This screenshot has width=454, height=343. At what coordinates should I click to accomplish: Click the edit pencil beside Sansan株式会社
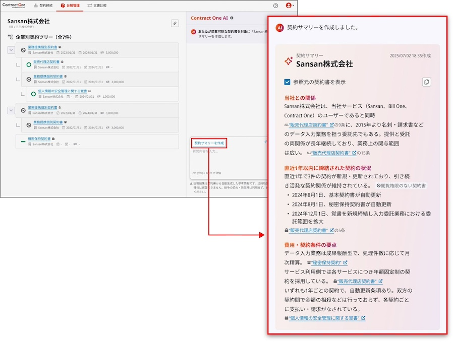[175, 23]
